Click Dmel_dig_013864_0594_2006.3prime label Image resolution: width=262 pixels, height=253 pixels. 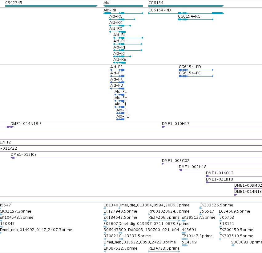pos(154,205)
